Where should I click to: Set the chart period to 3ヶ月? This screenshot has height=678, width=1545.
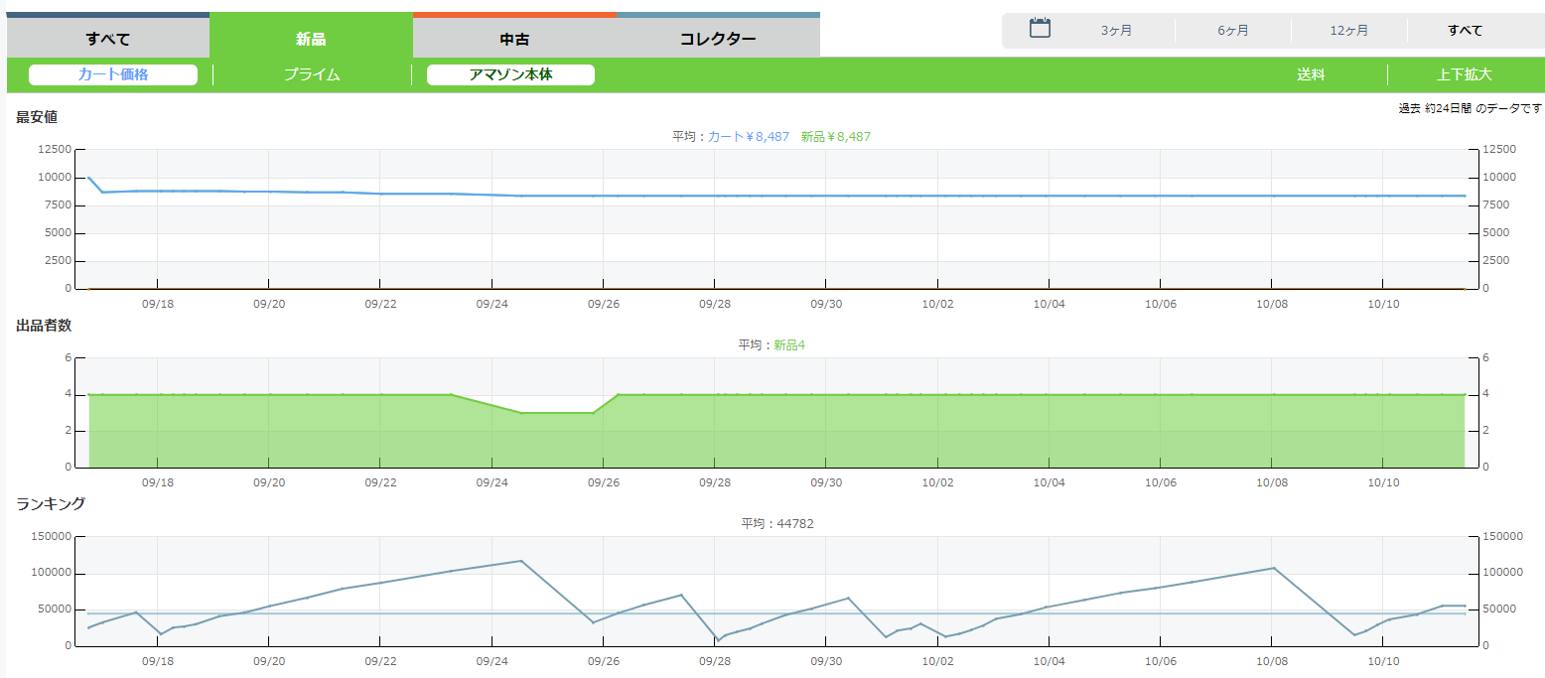pos(1116,31)
